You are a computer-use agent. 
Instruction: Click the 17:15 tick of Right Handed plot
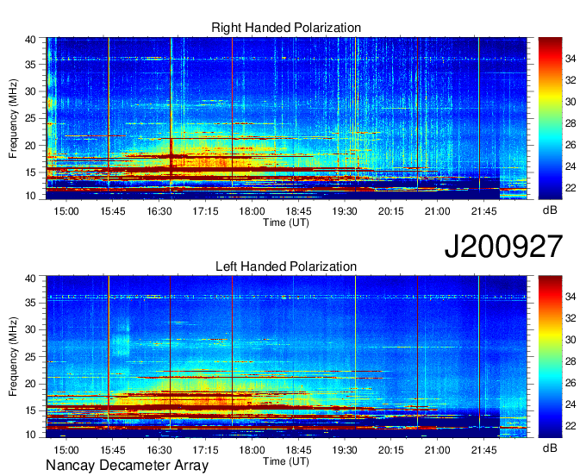pyautogui.click(x=205, y=211)
